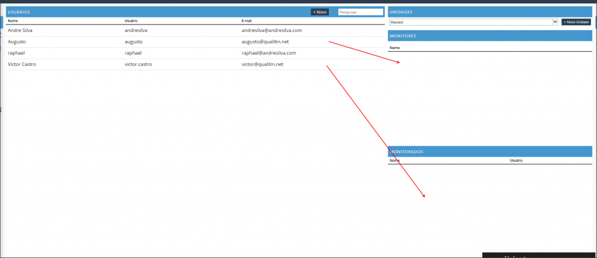Click the Usuário header under Monitorados
Screen dimensions: 597x258
pos(516,160)
